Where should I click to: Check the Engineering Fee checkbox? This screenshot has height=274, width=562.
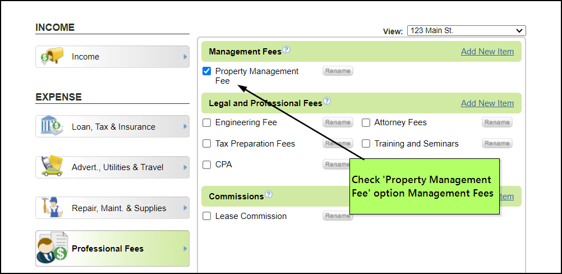pyautogui.click(x=206, y=122)
